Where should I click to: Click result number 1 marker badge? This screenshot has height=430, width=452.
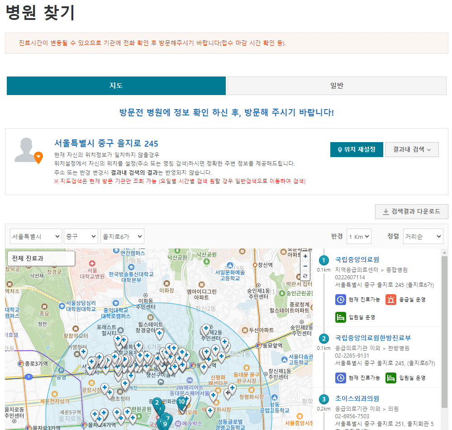(x=324, y=260)
